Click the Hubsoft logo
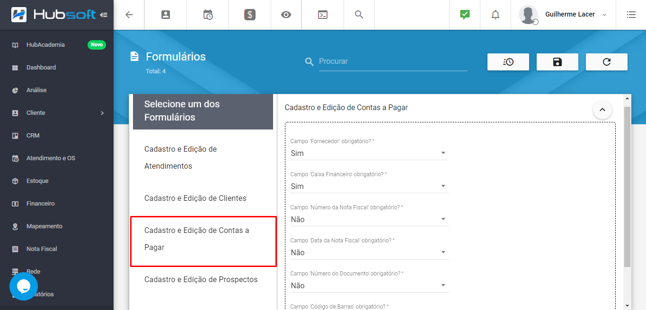 point(53,15)
